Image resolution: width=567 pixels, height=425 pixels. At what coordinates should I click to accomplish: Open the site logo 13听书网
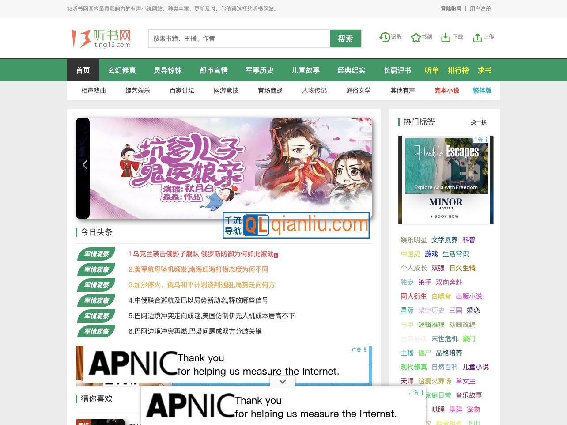pos(100,38)
